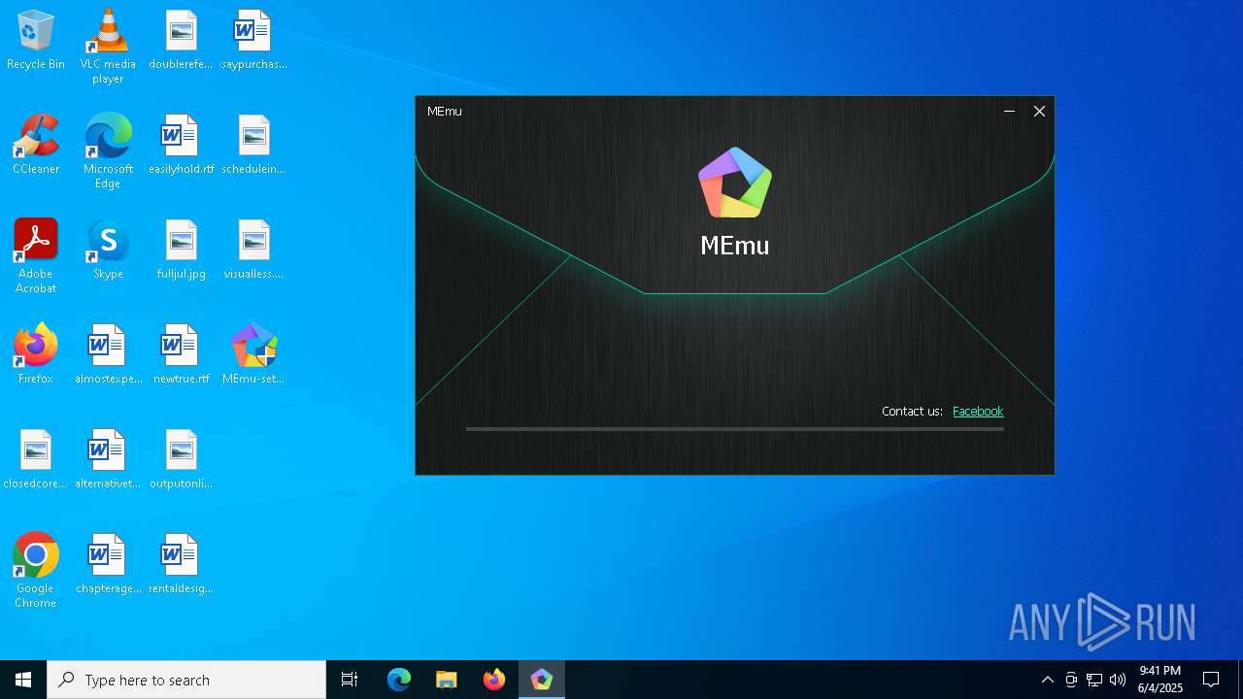The height and width of the screenshot is (699, 1243).
Task: Open the Recycle Bin desktop icon
Action: 36,41
